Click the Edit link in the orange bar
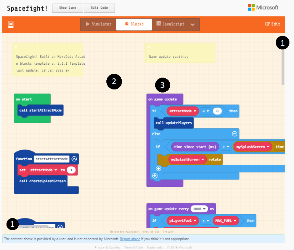This screenshot has width=294, height=250. [273, 24]
